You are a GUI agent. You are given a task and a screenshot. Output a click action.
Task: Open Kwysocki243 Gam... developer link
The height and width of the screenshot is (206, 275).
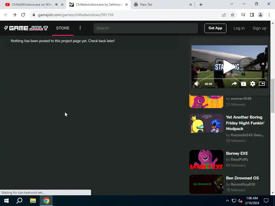pos(247,135)
